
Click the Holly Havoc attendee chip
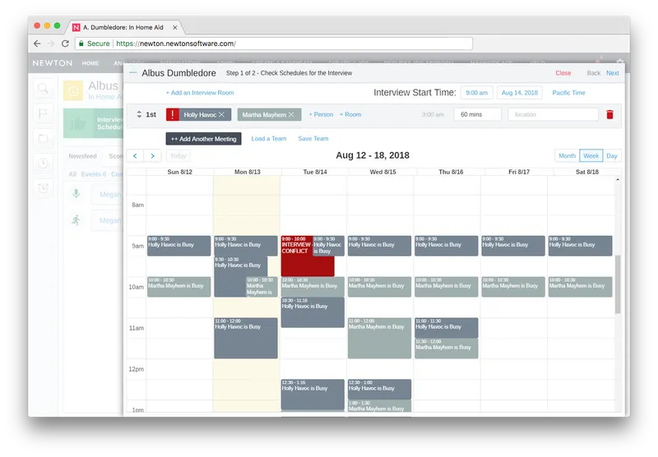(200, 114)
